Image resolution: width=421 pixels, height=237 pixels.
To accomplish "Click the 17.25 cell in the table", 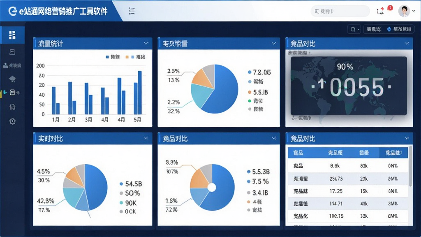I will pyautogui.click(x=336, y=191).
